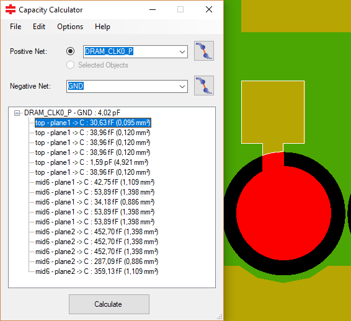Select the DRAM_CLK0_P - GND : 4,02 pF root row

click(72, 113)
